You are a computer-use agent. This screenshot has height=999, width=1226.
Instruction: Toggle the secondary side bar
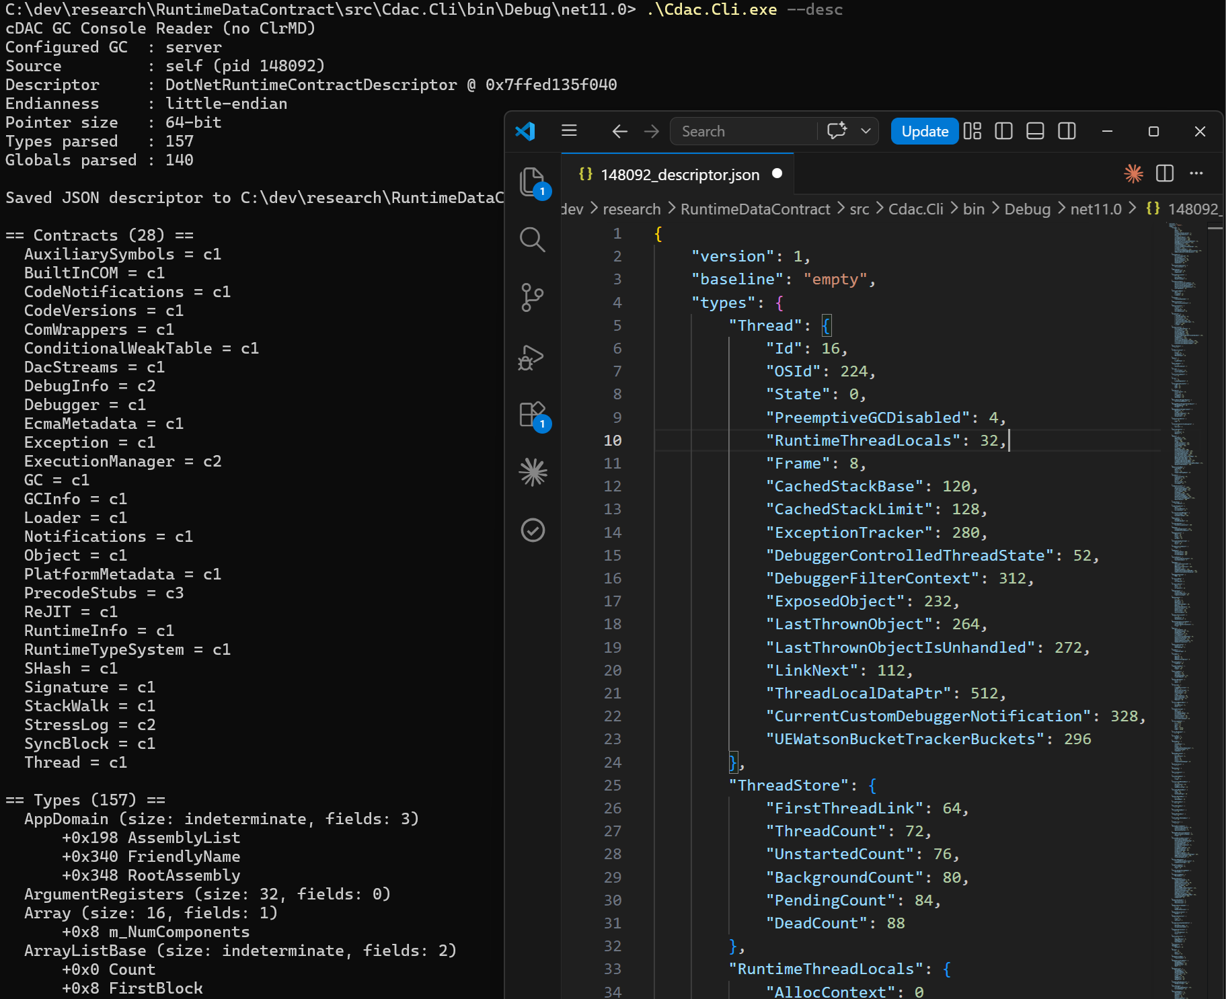[x=1067, y=131]
